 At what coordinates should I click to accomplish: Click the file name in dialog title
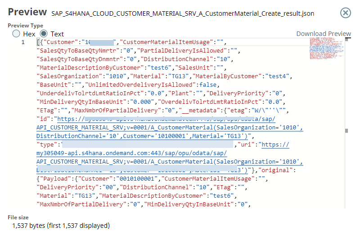[183, 13]
